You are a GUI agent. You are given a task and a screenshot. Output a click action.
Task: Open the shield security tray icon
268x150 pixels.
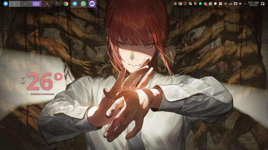click(x=195, y=4)
